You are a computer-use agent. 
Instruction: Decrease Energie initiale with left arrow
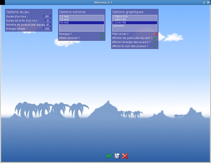[44, 28]
